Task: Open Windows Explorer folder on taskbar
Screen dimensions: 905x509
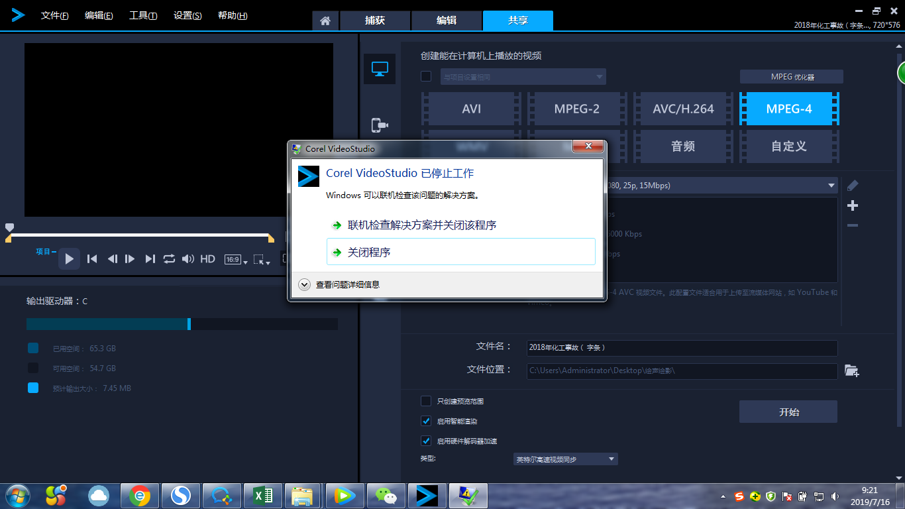Action: [x=304, y=495]
